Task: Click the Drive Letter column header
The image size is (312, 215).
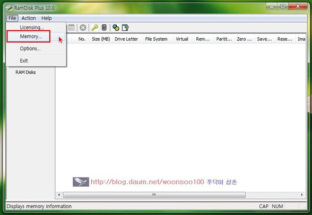Action: pyautogui.click(x=126, y=39)
